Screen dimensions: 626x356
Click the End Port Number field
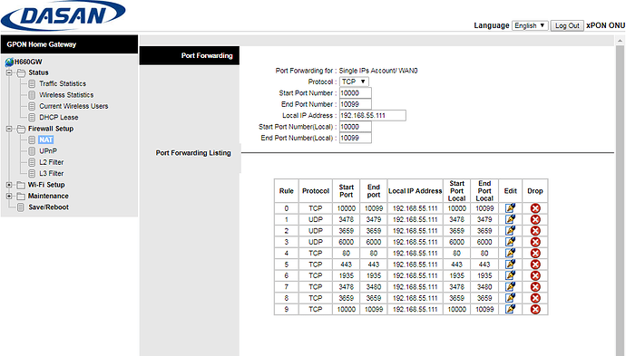(356, 104)
